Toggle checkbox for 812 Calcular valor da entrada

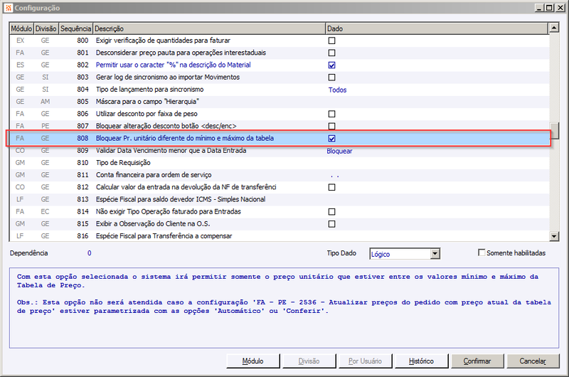point(331,187)
